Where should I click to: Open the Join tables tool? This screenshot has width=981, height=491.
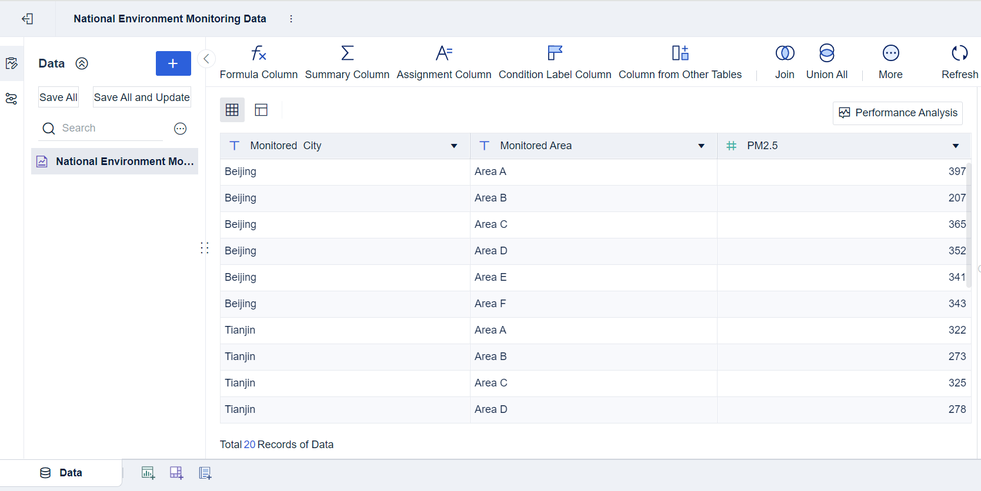tap(785, 53)
